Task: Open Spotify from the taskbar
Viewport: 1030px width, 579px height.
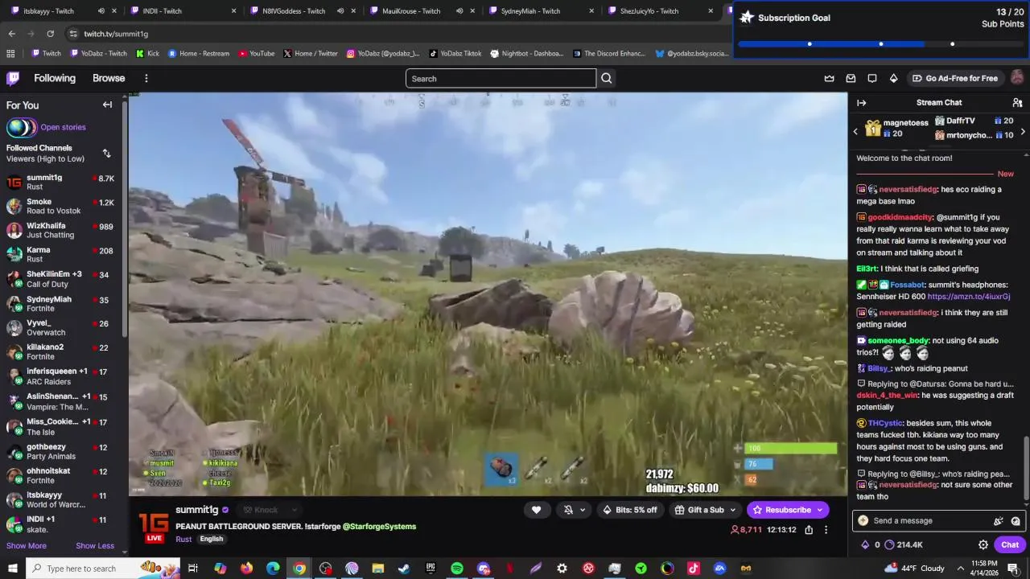Action: point(457,569)
